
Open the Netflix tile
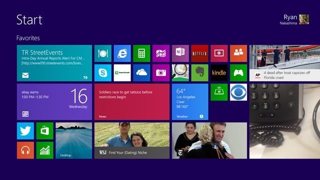coord(199,53)
